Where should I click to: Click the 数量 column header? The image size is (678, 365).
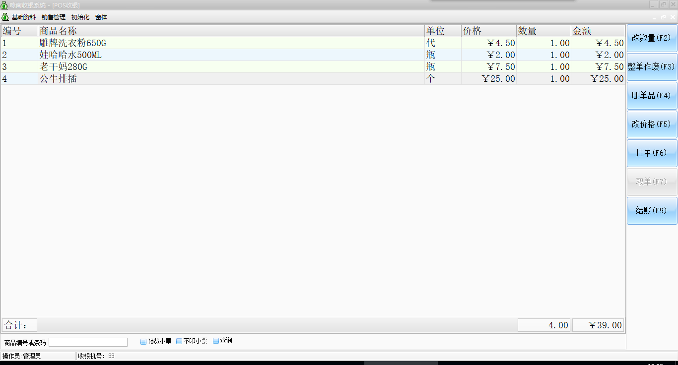point(543,31)
